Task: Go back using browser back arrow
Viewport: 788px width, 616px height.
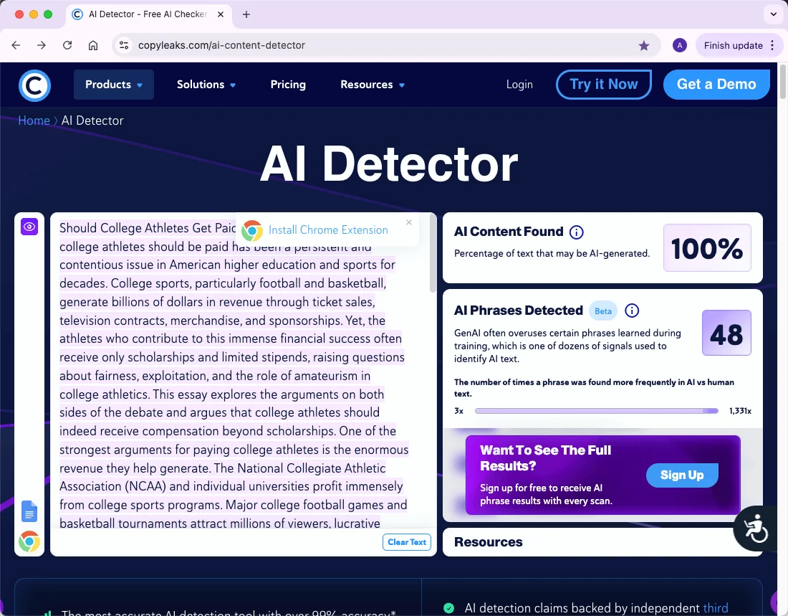Action: [16, 45]
